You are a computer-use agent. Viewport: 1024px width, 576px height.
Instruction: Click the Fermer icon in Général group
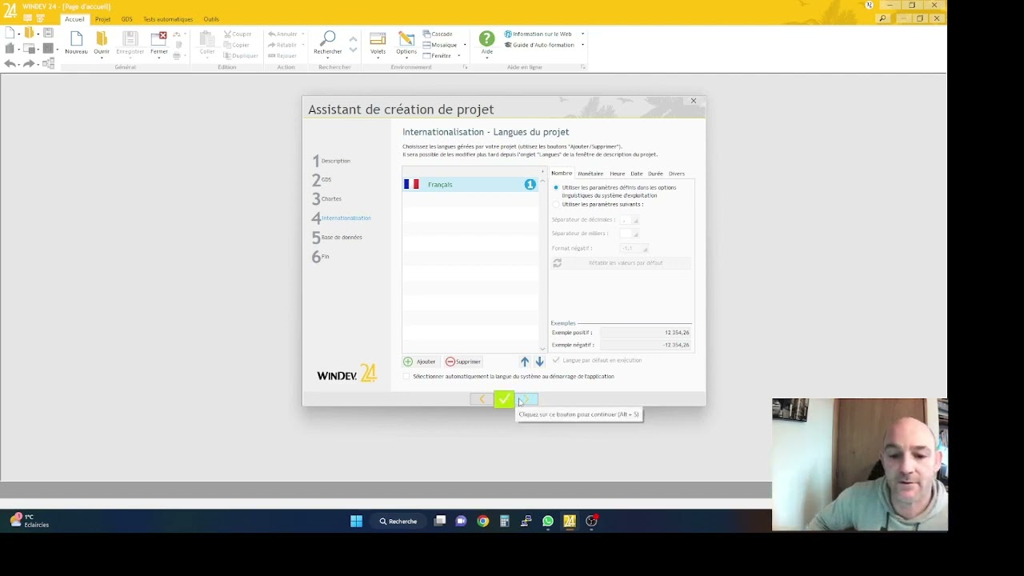tap(159, 39)
